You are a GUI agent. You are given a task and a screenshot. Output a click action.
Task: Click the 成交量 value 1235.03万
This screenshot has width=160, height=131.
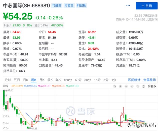point(136,32)
